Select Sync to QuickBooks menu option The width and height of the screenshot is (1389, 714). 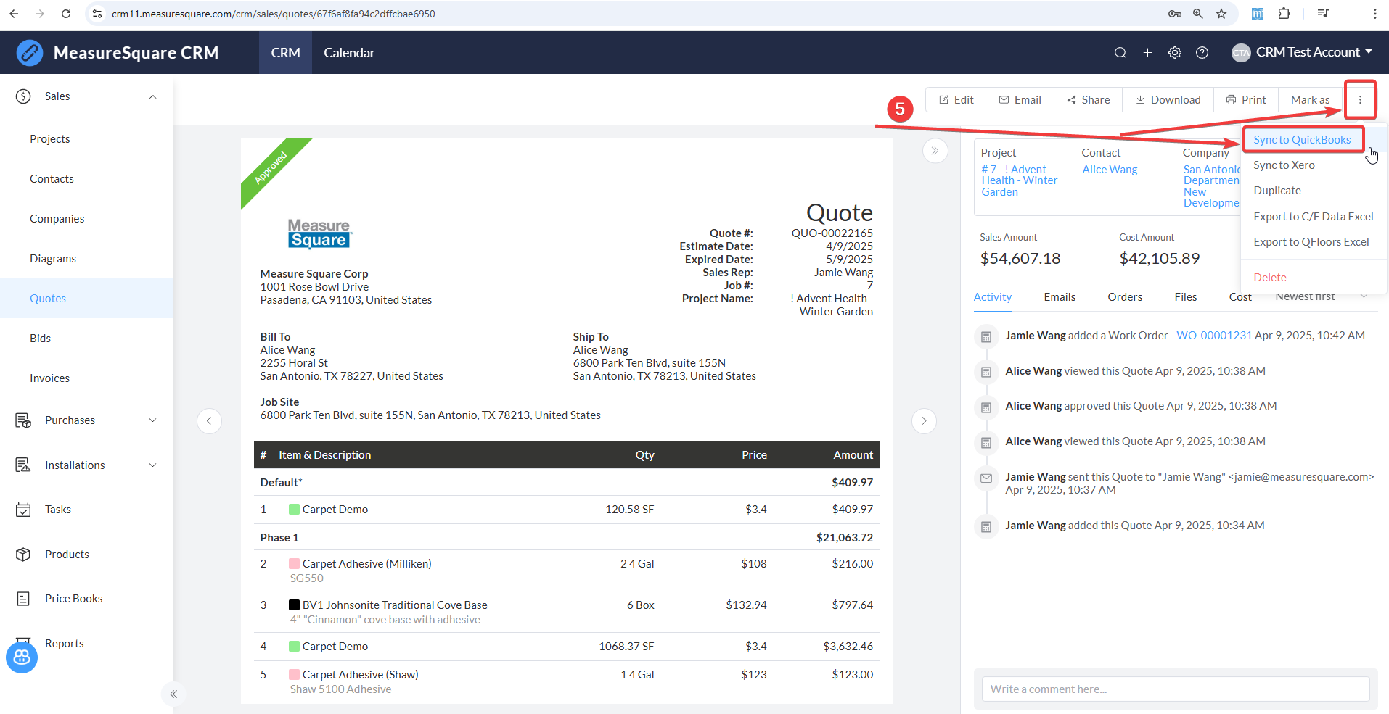pos(1302,139)
